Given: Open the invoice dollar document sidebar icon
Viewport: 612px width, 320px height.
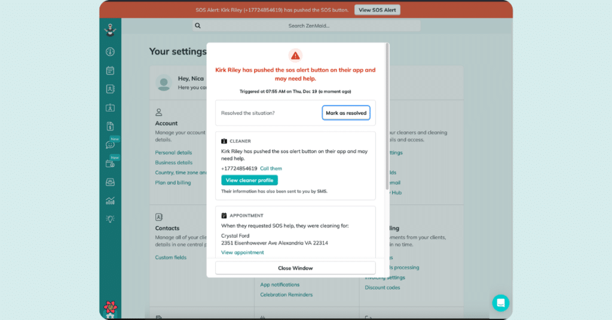Looking at the screenshot, I should point(110,126).
